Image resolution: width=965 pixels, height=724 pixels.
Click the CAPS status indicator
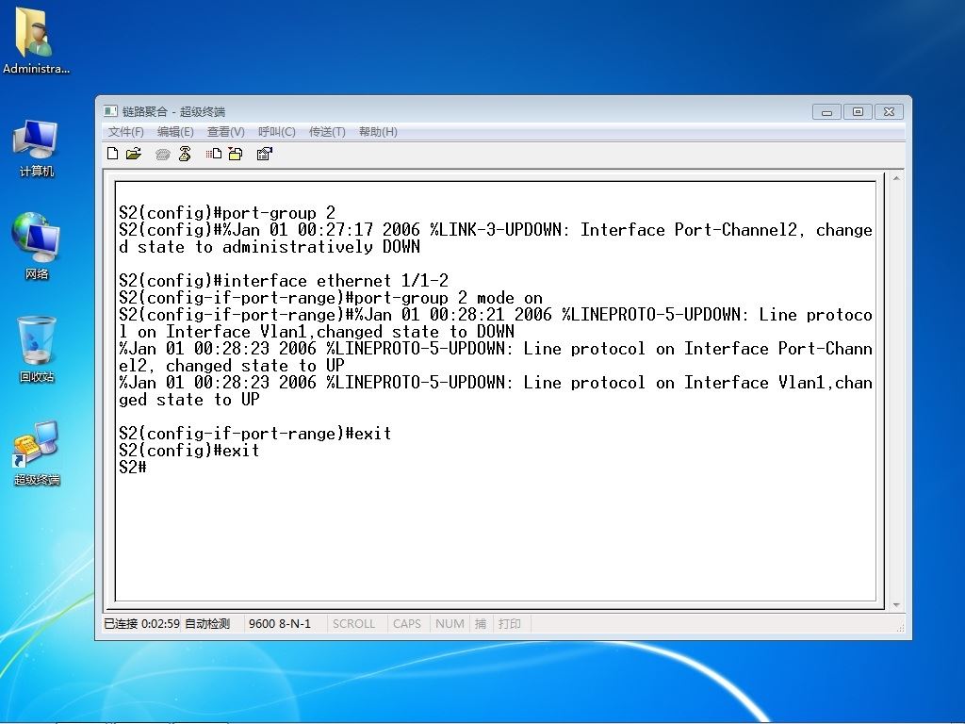[407, 624]
